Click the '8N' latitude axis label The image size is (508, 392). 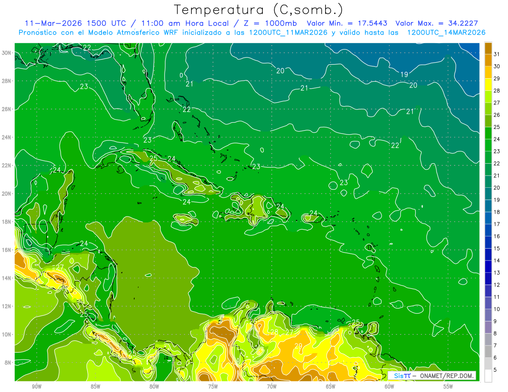(8, 362)
